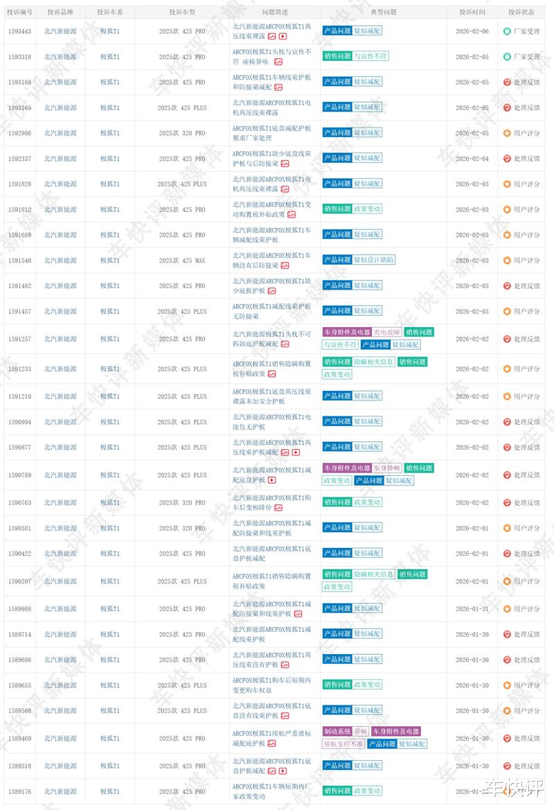View image icon for complaint 1590763

click(278, 508)
